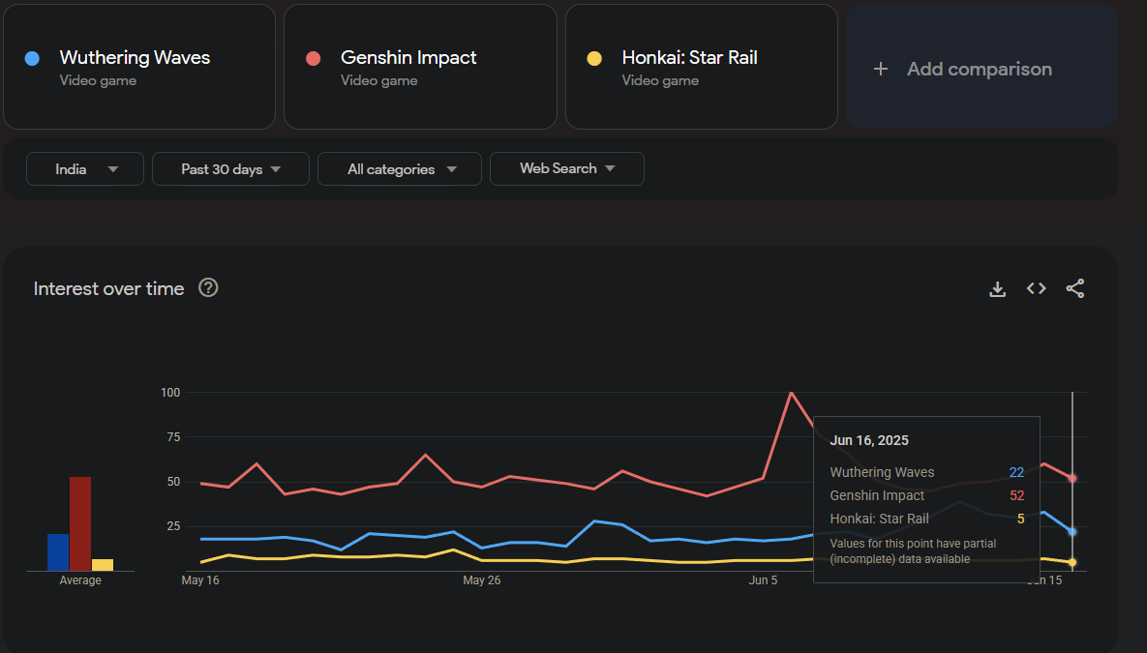Image resolution: width=1147 pixels, height=653 pixels.
Task: Change the Past 30 days time range
Action: (x=230, y=169)
